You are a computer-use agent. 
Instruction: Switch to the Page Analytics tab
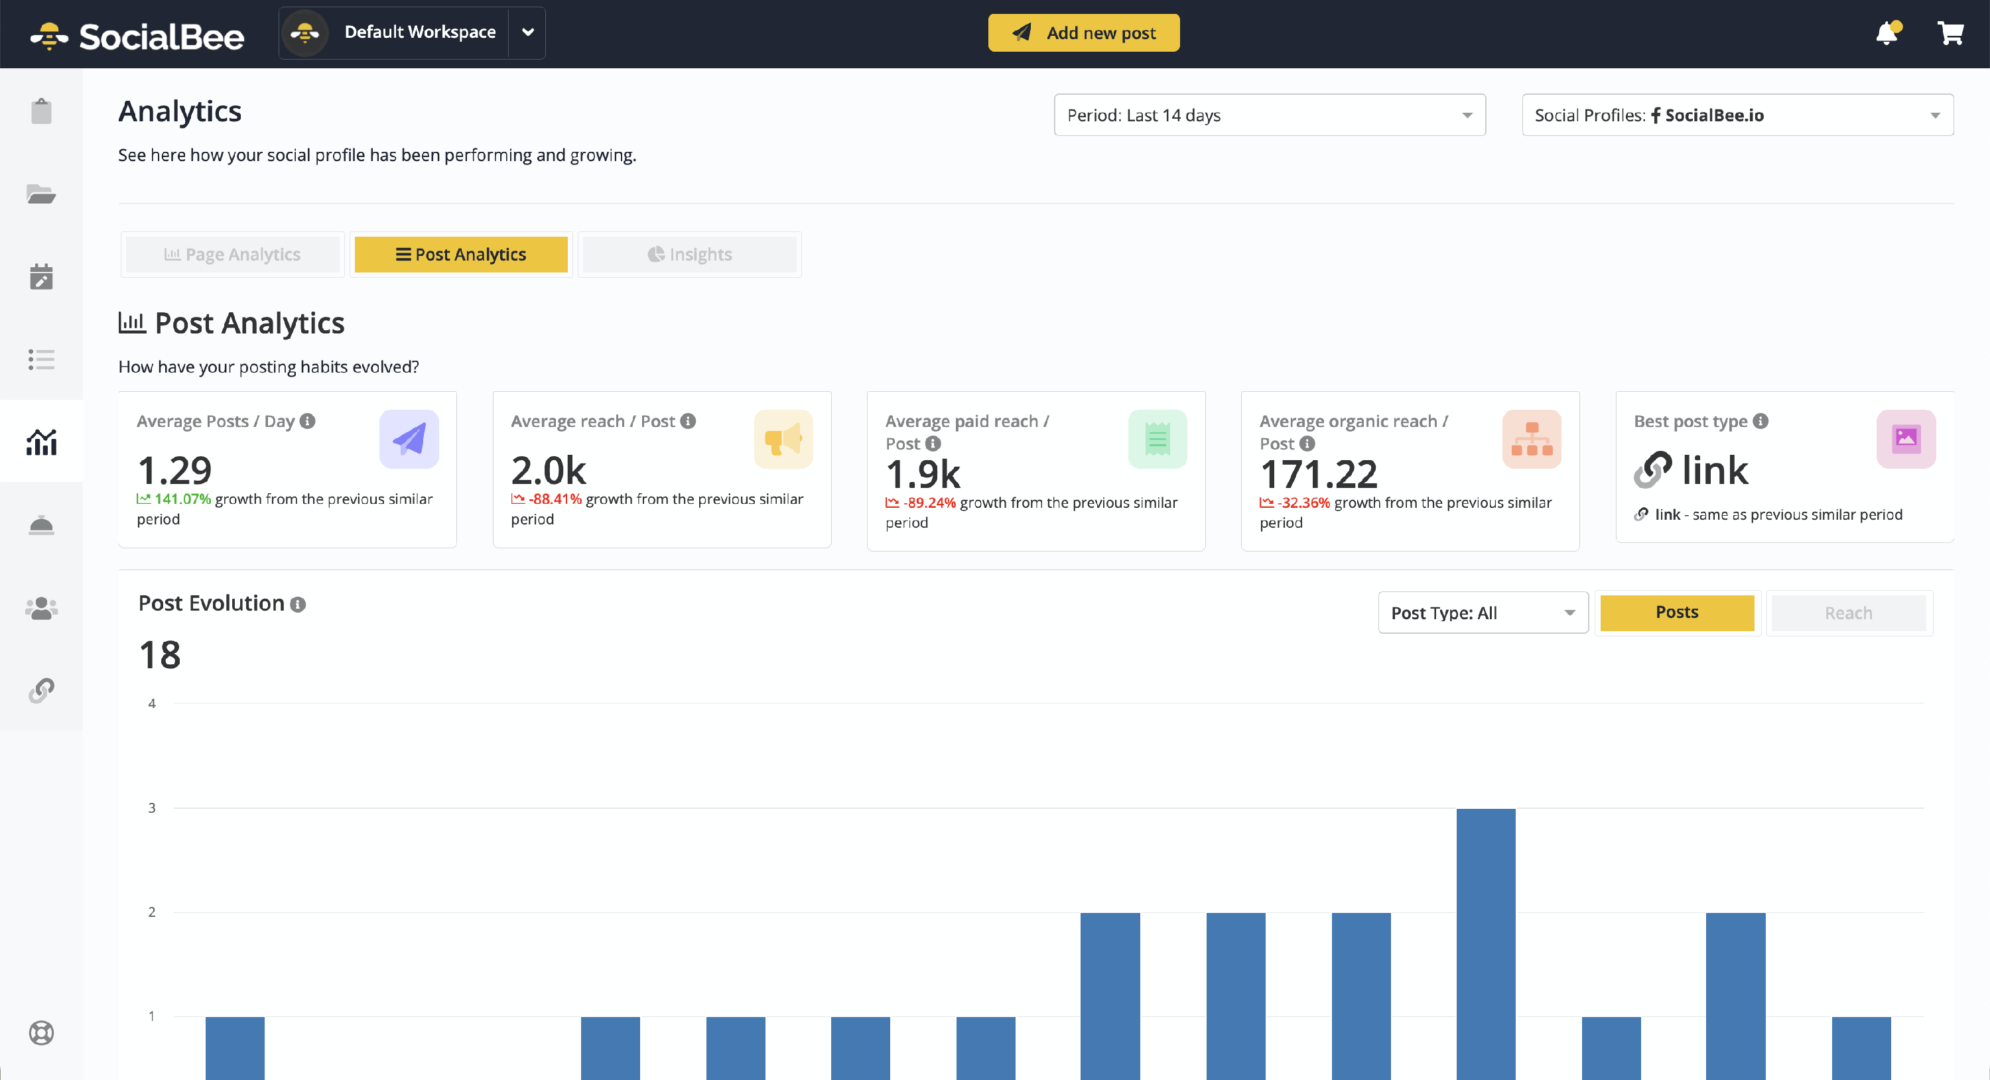point(232,254)
